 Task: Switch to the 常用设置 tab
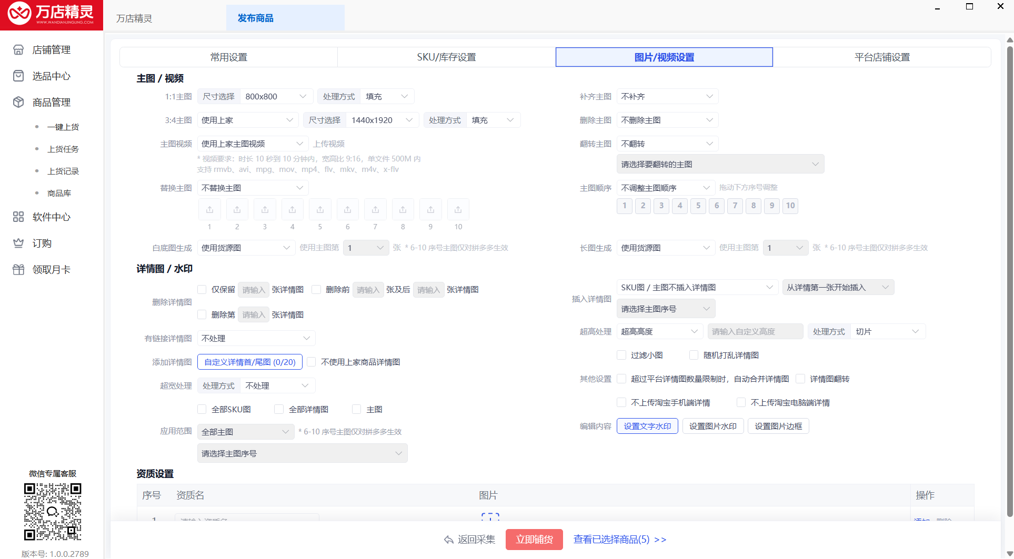click(229, 57)
